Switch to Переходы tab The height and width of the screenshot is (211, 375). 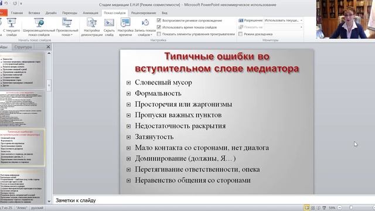(70, 13)
